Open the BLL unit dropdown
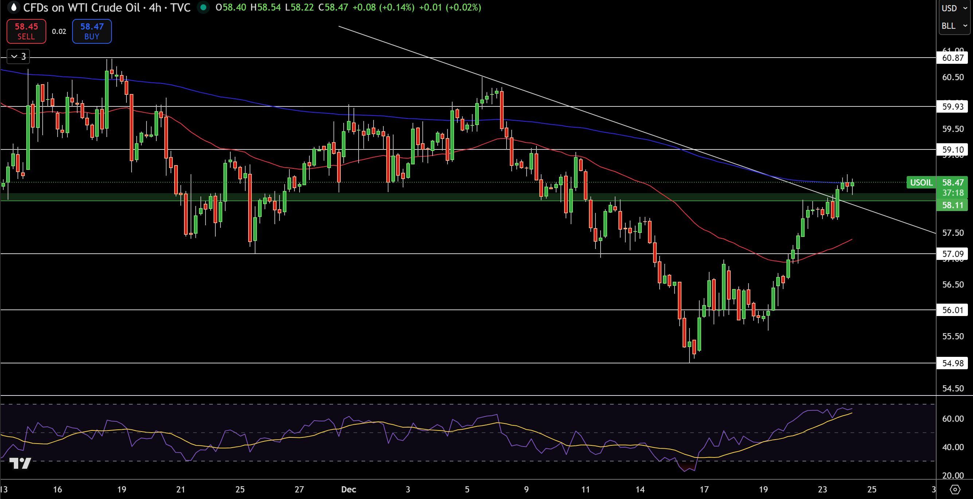The width and height of the screenshot is (973, 499). click(954, 26)
